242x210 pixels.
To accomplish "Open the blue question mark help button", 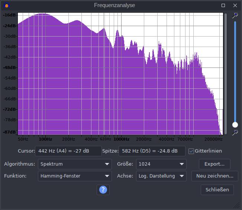I will (x=103, y=190).
